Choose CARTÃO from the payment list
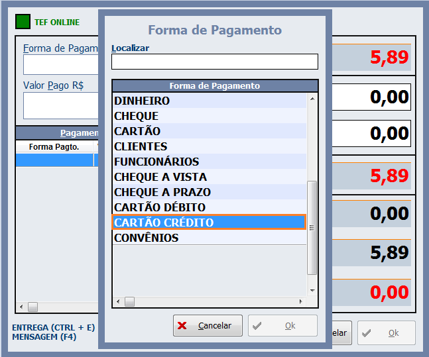This screenshot has width=429, height=357. pos(137,131)
